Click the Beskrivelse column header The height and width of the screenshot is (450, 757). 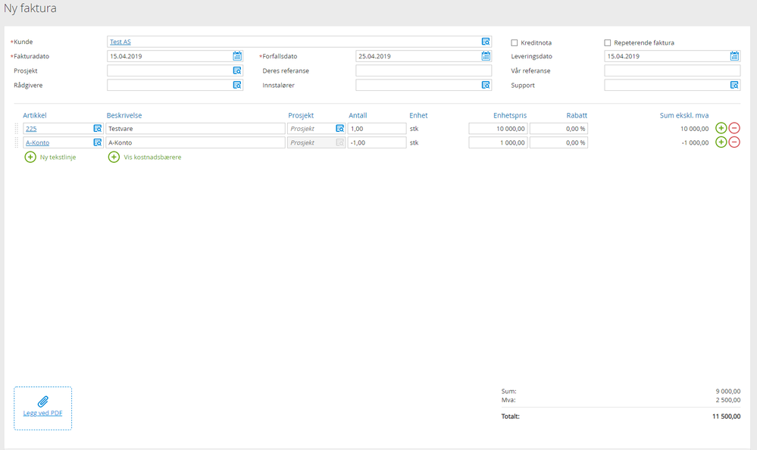[x=124, y=115]
